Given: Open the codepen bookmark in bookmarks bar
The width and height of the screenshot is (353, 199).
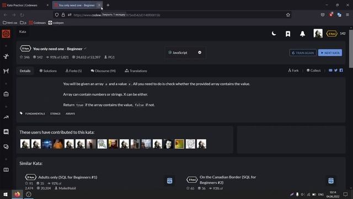Looking at the screenshot, I should (56, 23).
